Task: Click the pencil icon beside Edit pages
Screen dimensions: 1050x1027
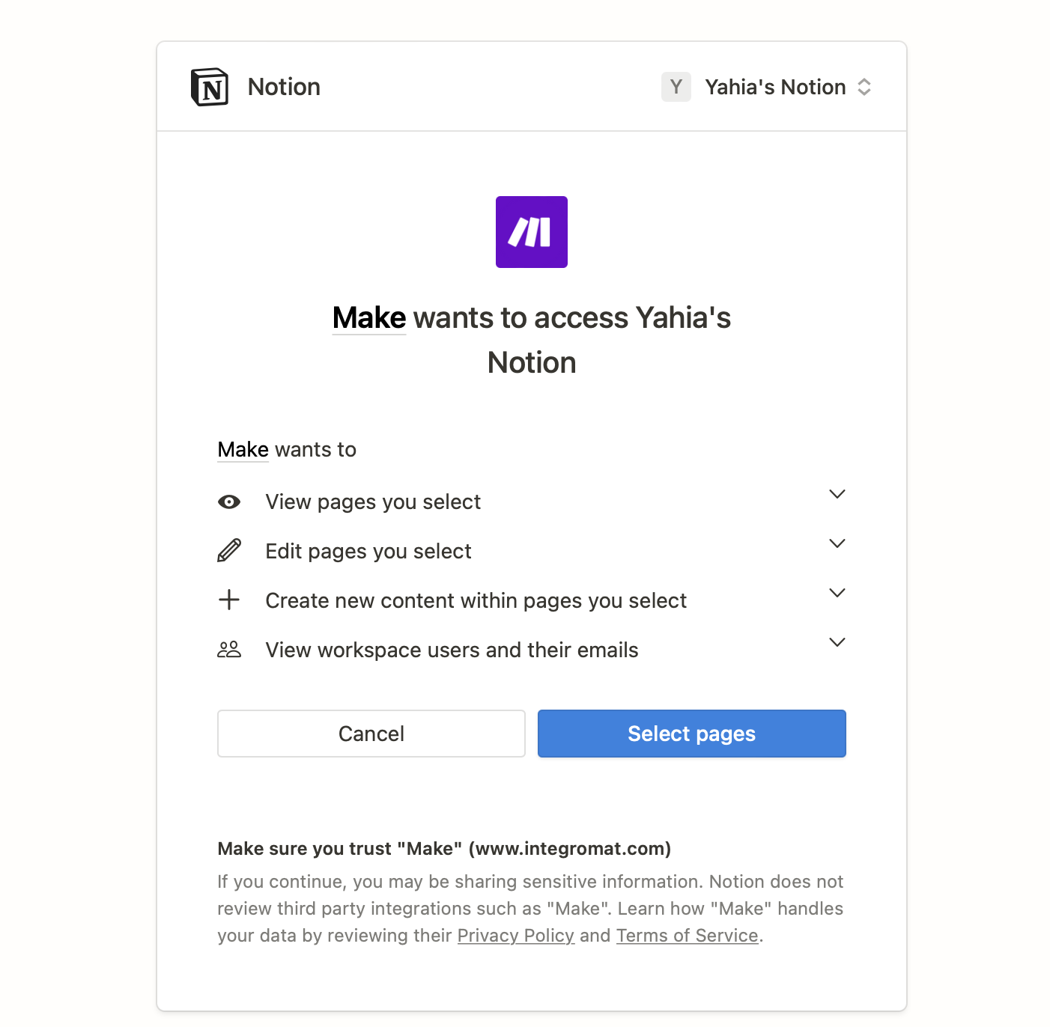Action: point(229,550)
